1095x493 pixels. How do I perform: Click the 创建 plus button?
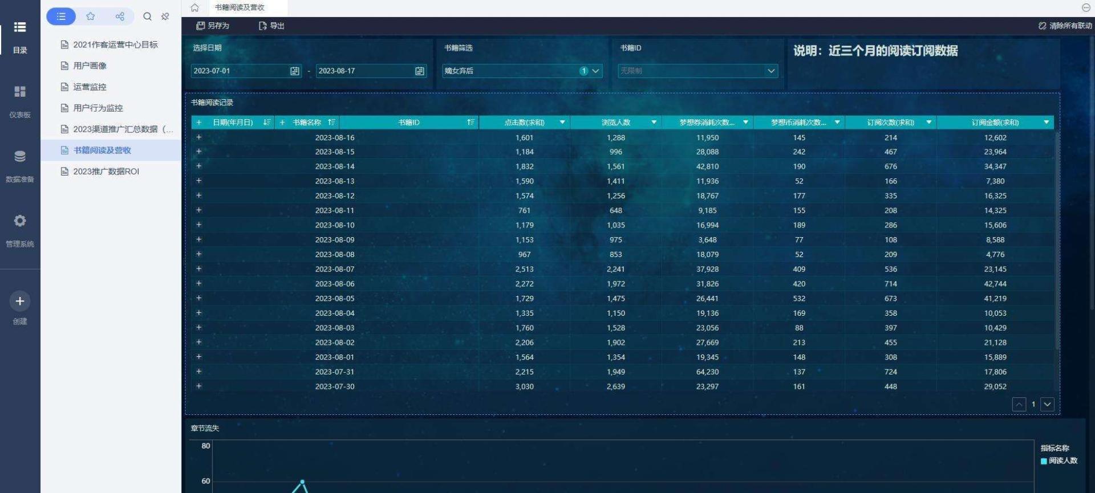coord(20,301)
